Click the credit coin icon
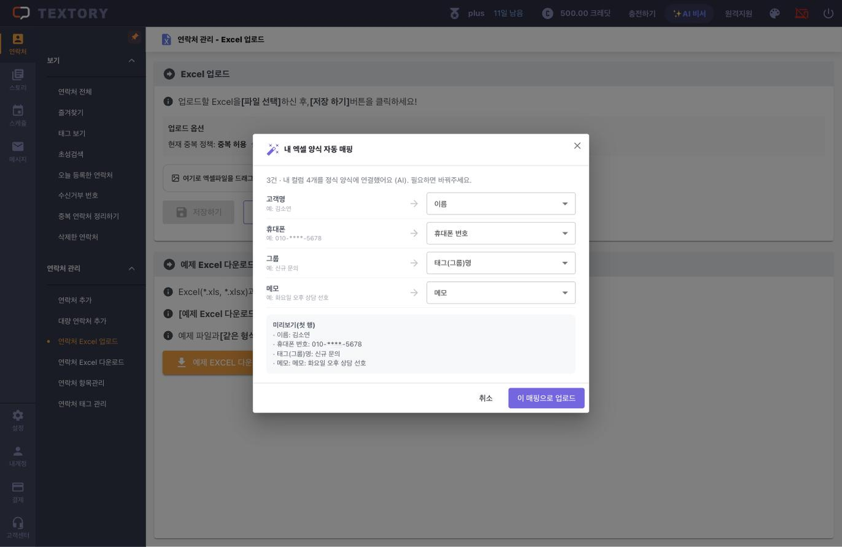The image size is (842, 547). coord(548,13)
